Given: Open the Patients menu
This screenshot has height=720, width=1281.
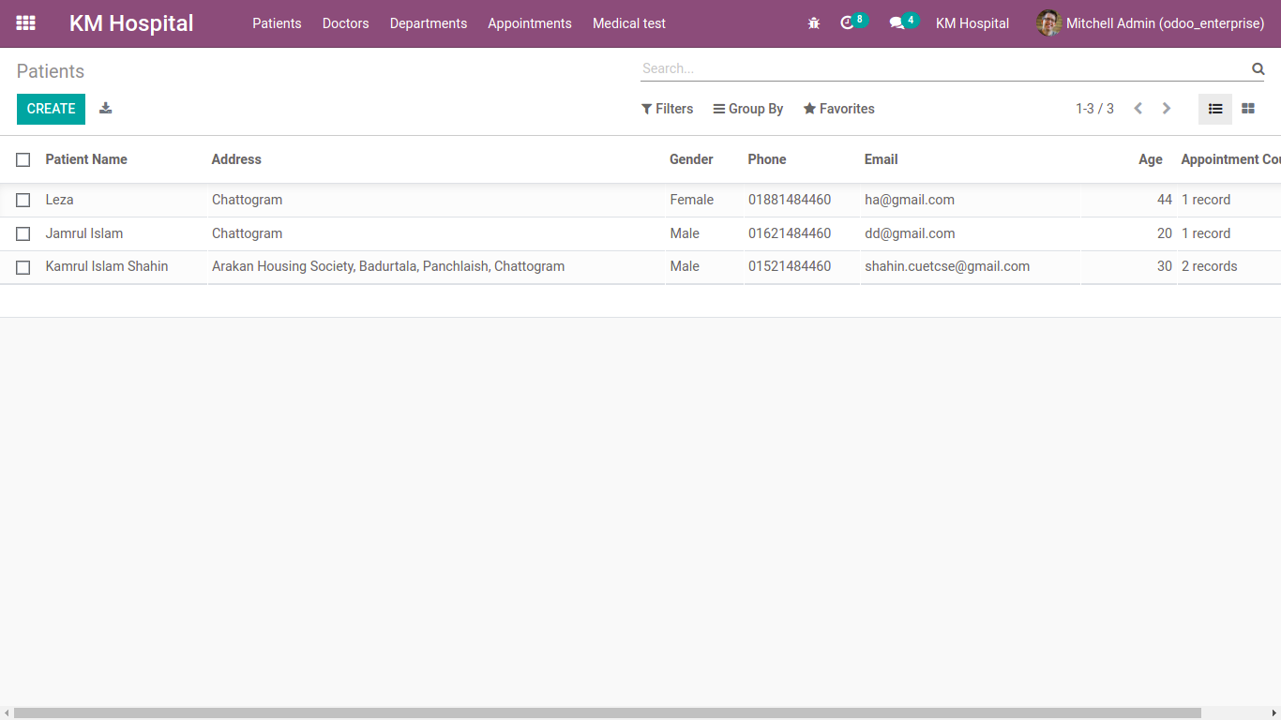Looking at the screenshot, I should click(277, 23).
